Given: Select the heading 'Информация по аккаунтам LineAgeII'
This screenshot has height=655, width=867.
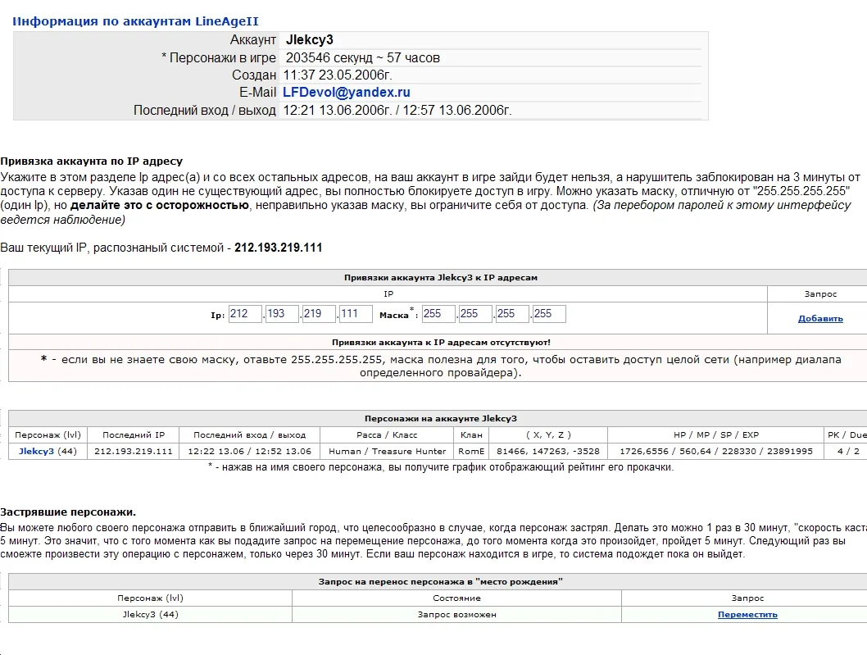Looking at the screenshot, I should click(135, 21).
